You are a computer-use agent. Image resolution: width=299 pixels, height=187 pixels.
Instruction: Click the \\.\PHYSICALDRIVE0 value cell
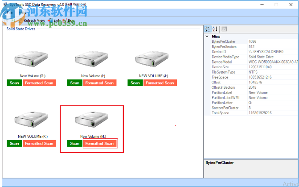click(266, 52)
